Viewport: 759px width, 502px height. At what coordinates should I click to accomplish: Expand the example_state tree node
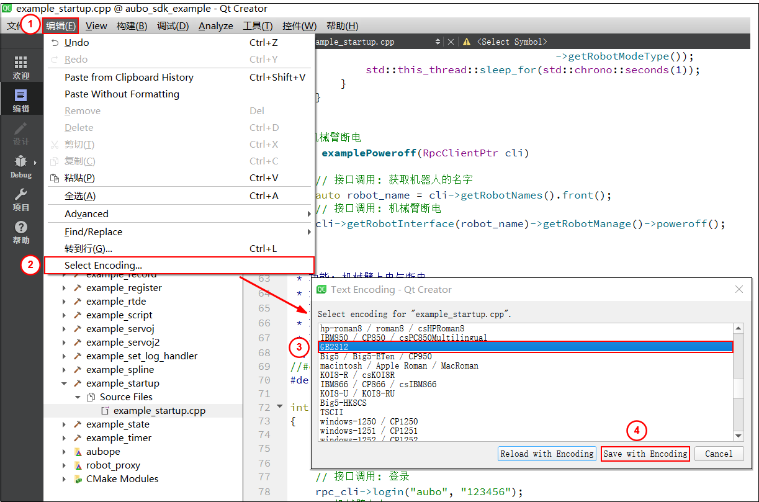[65, 424]
